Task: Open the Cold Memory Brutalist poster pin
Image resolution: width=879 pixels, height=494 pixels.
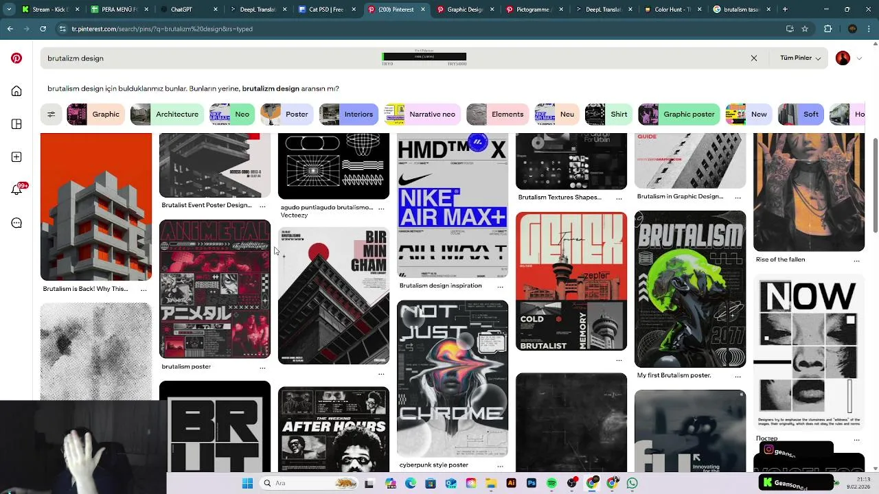Action: click(571, 281)
